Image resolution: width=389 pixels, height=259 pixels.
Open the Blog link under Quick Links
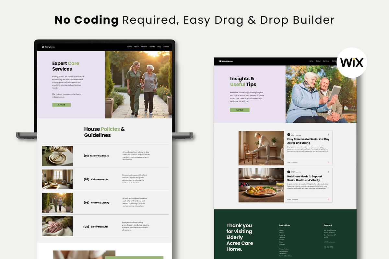coord(281,242)
